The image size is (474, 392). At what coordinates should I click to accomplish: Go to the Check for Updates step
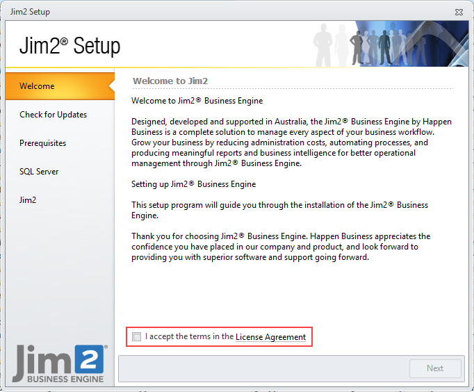[53, 115]
